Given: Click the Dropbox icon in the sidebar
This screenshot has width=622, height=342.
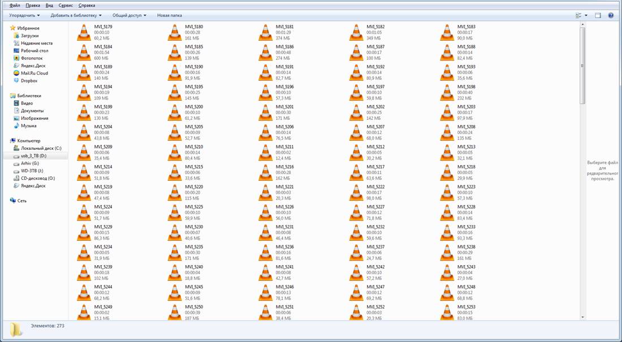Looking at the screenshot, I should pos(16,80).
